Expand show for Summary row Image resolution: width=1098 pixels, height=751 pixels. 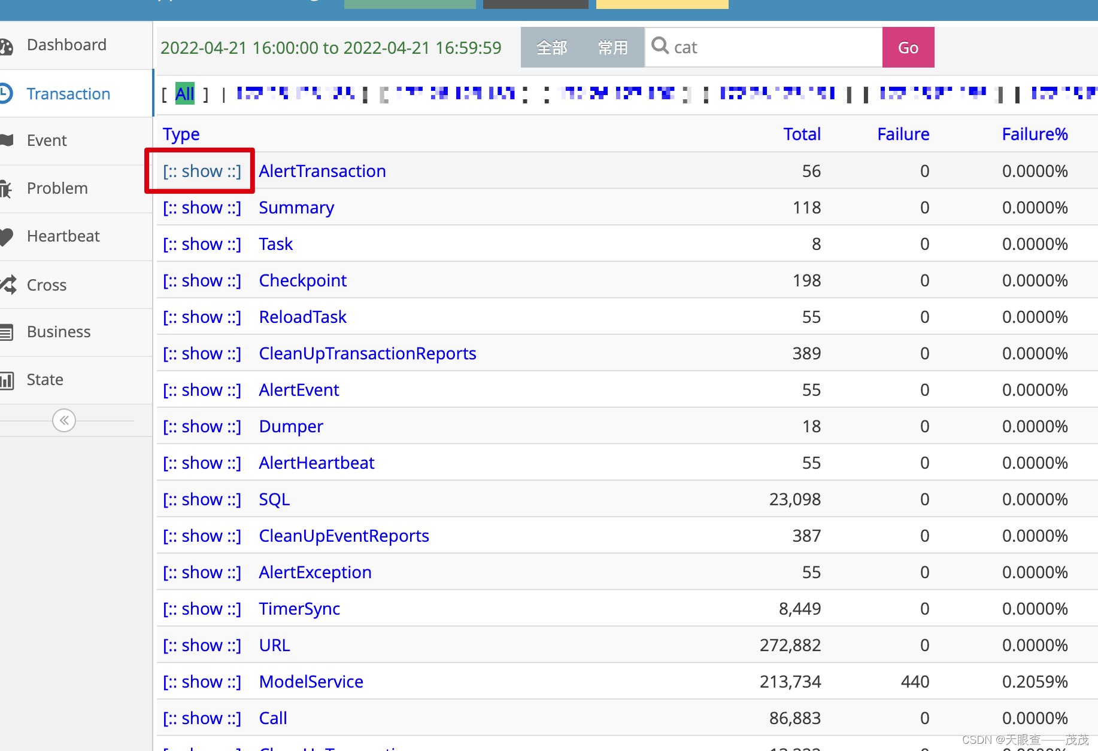click(202, 207)
